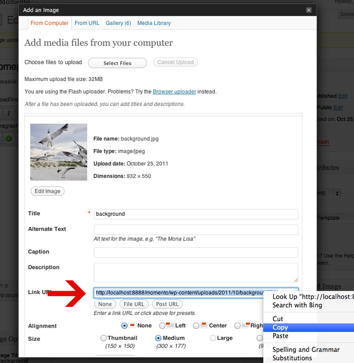This screenshot has height=363, width=354.
Task: Select the Left alignment radio button
Action: click(x=162, y=326)
